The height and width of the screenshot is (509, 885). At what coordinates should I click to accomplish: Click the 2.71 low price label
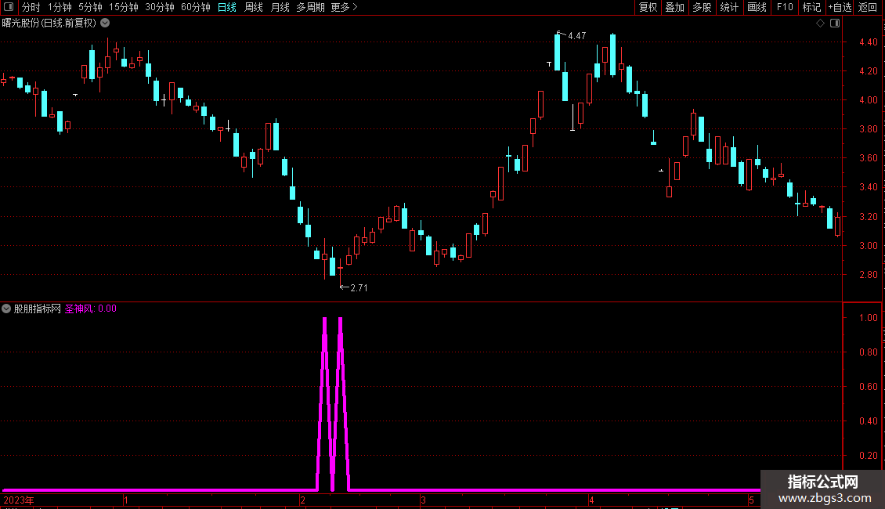(359, 288)
